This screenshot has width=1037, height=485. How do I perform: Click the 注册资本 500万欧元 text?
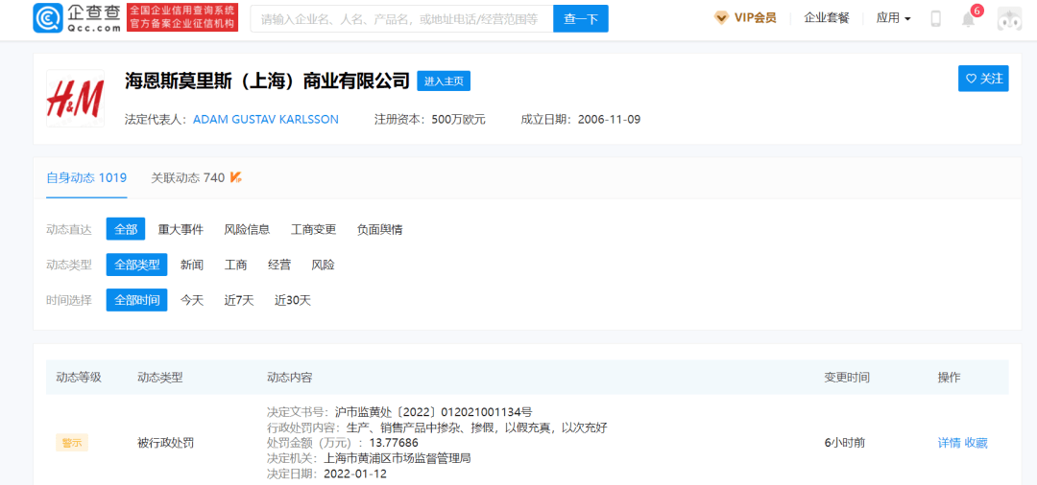tap(430, 120)
